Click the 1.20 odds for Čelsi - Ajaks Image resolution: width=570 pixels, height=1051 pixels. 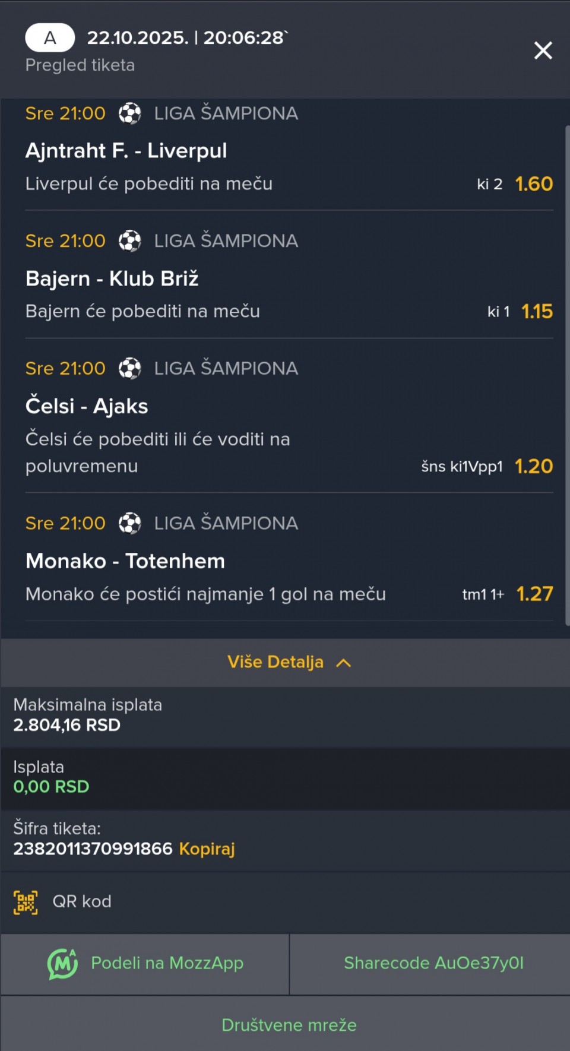[x=534, y=467]
